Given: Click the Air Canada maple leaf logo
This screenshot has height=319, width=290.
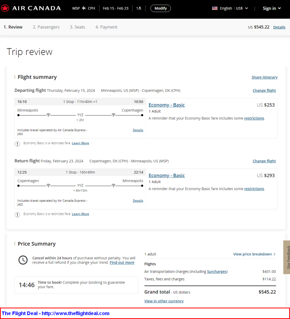Looking at the screenshot, I should point(5,8).
